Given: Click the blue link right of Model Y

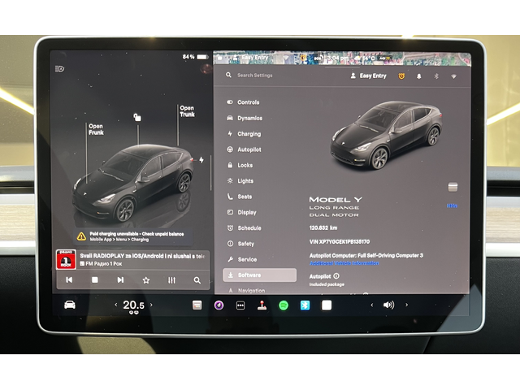Looking at the screenshot, I should (x=452, y=206).
